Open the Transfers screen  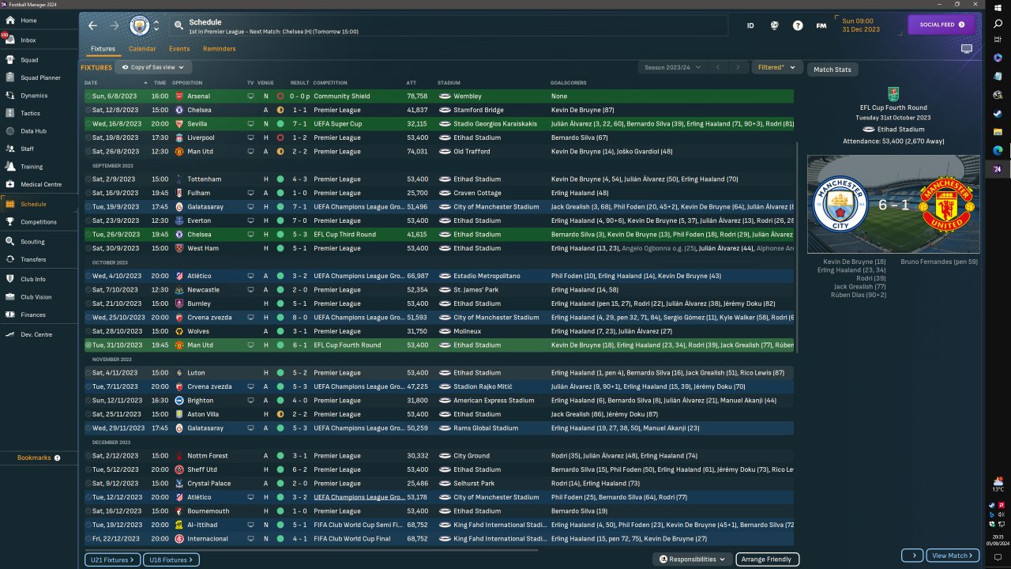point(39,259)
